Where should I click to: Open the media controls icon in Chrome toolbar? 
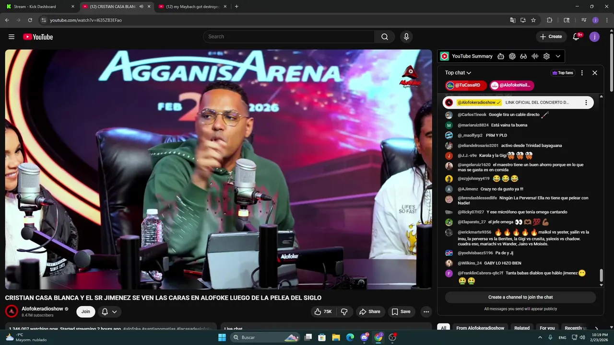pyautogui.click(x=584, y=20)
